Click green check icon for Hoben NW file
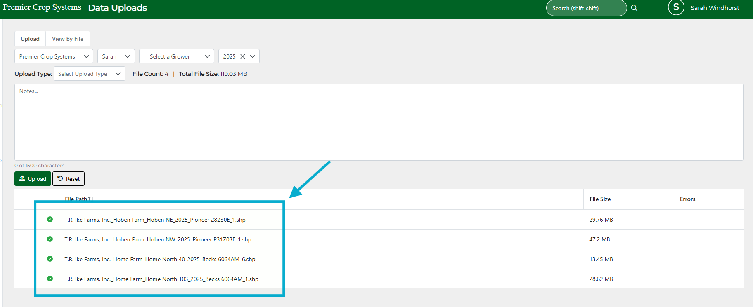Screen dimensions: 753x307 pyautogui.click(x=50, y=239)
